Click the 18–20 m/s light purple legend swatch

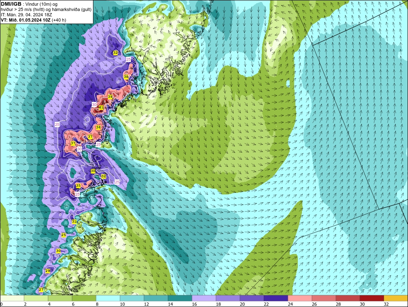tap(228, 298)
